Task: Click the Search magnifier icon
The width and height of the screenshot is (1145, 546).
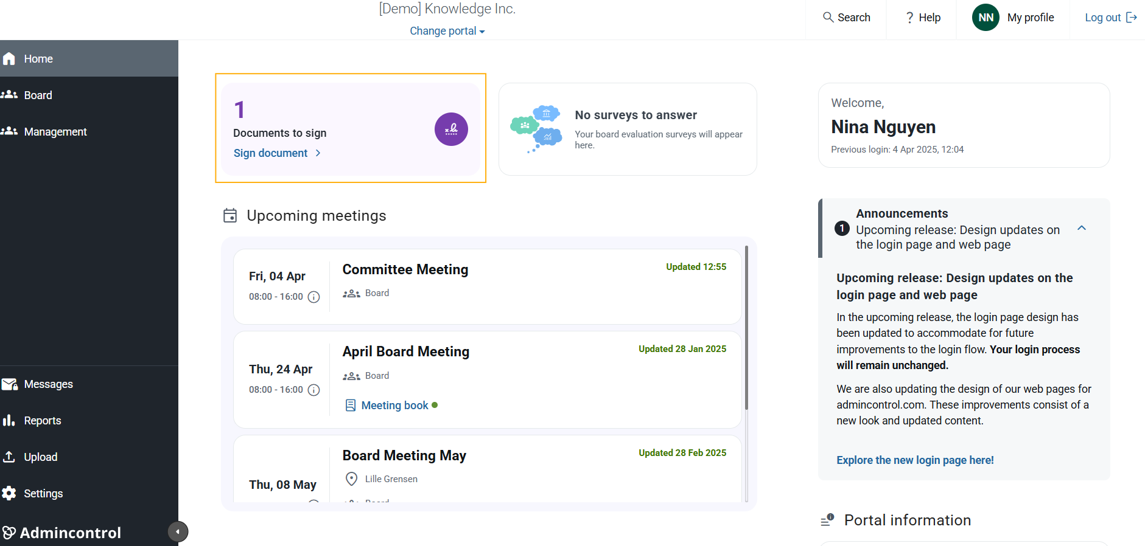Action: point(828,17)
